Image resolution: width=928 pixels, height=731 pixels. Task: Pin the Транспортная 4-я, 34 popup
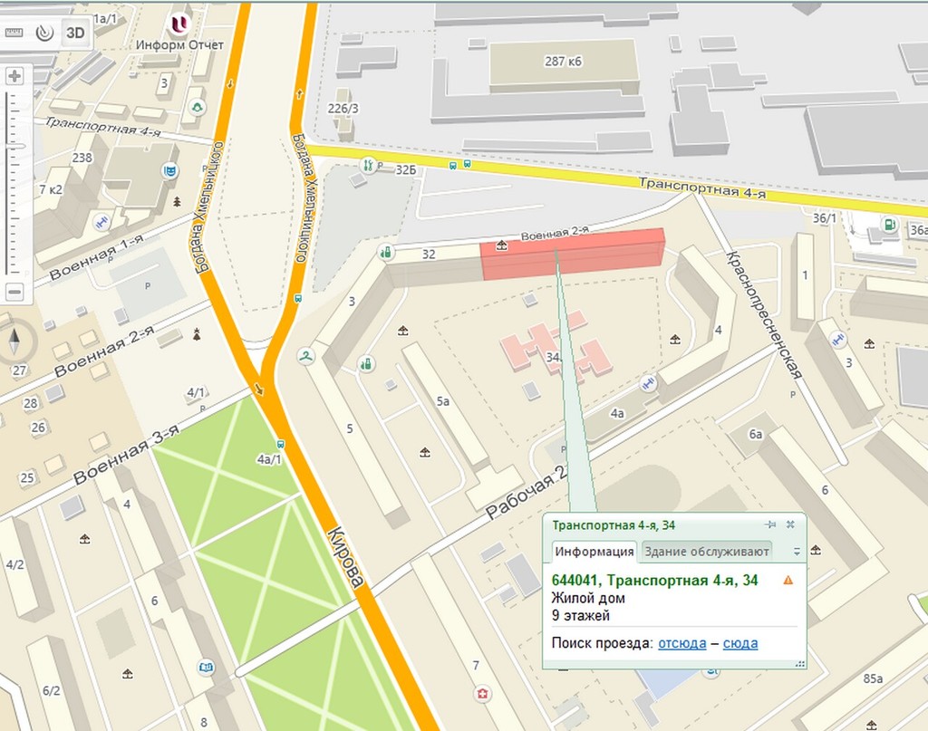click(770, 524)
